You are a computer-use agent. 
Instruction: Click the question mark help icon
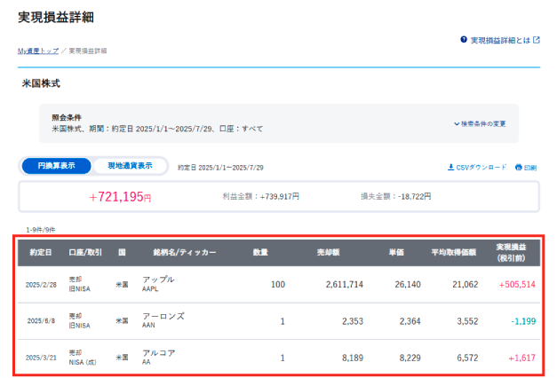click(464, 40)
